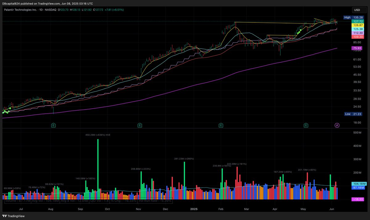370x220 pixels.
Task: Click the Low 21.23 price label
Action: click(354, 114)
